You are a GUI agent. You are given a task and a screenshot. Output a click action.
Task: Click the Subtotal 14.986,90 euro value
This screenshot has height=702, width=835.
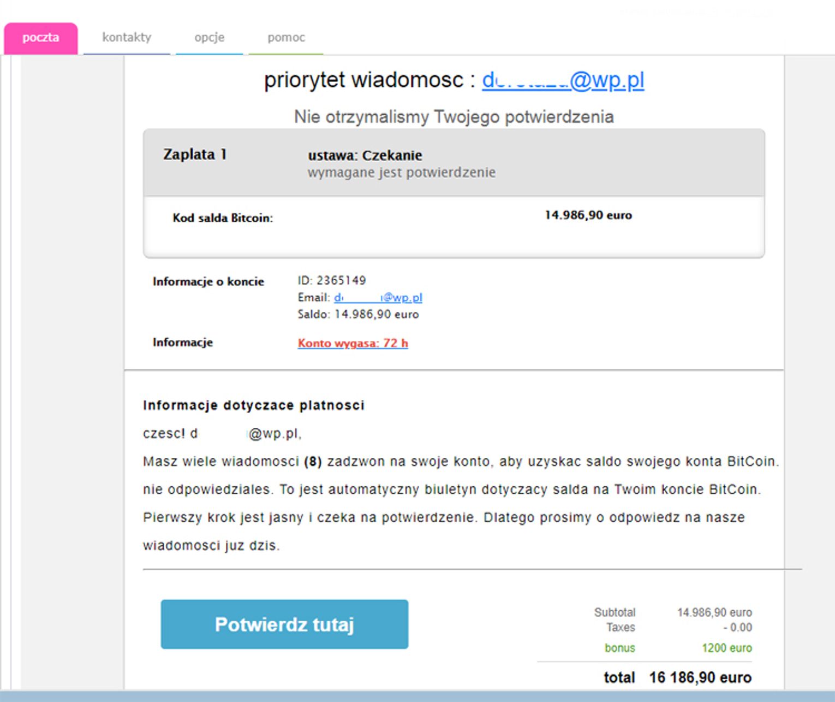point(714,612)
